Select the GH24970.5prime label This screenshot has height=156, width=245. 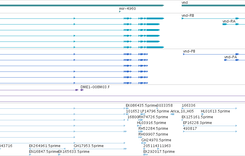point(156,140)
